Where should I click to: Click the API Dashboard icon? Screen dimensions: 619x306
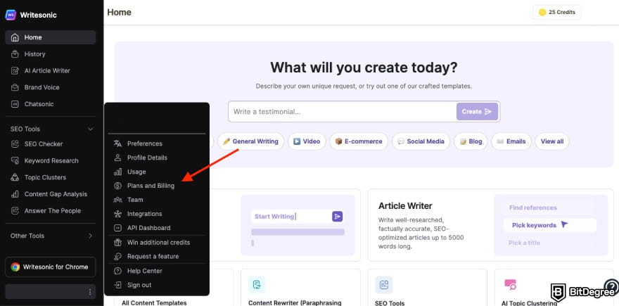[117, 228]
